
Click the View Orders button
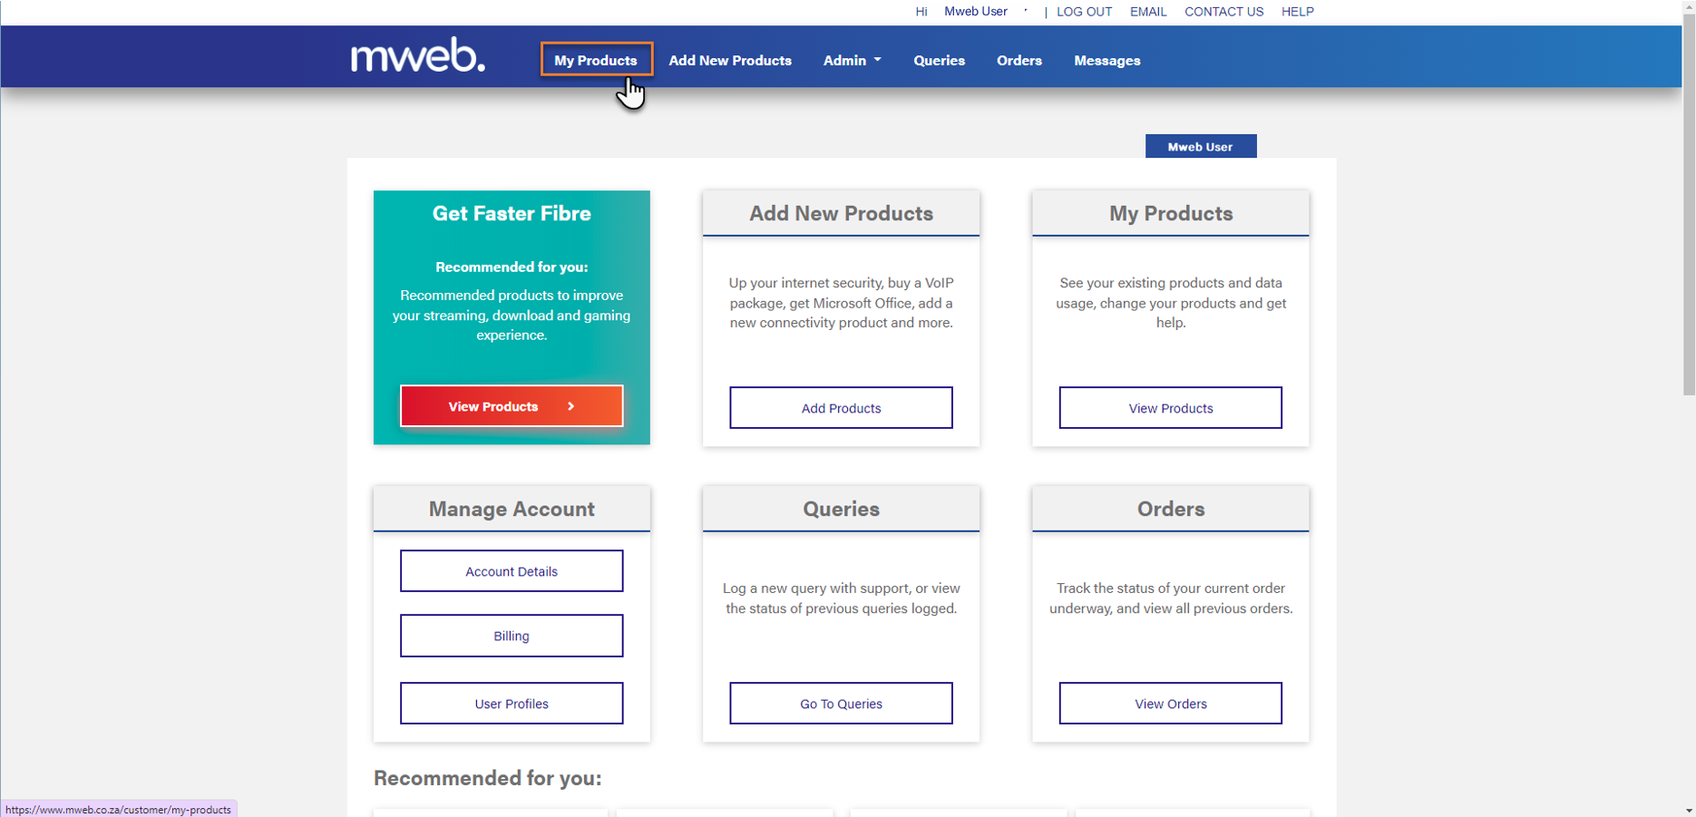(x=1170, y=704)
